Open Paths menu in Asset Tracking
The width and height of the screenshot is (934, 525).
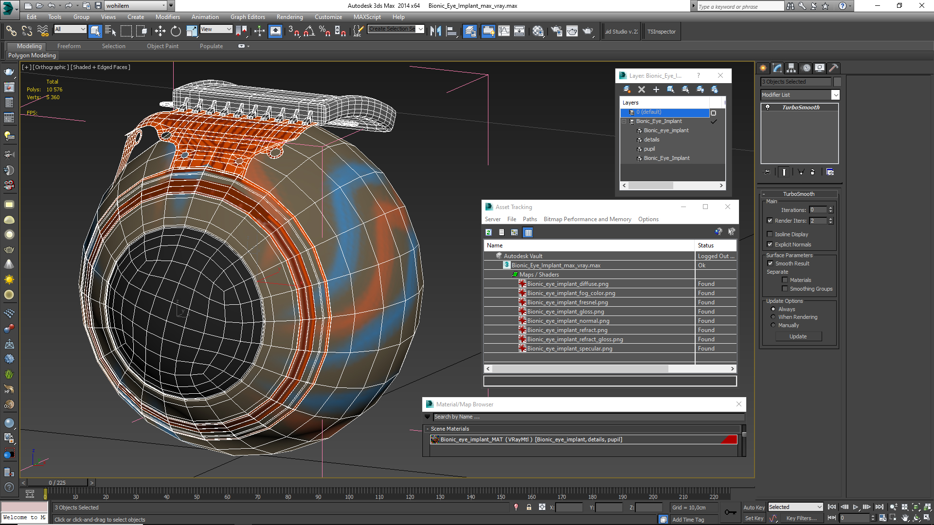(x=530, y=219)
